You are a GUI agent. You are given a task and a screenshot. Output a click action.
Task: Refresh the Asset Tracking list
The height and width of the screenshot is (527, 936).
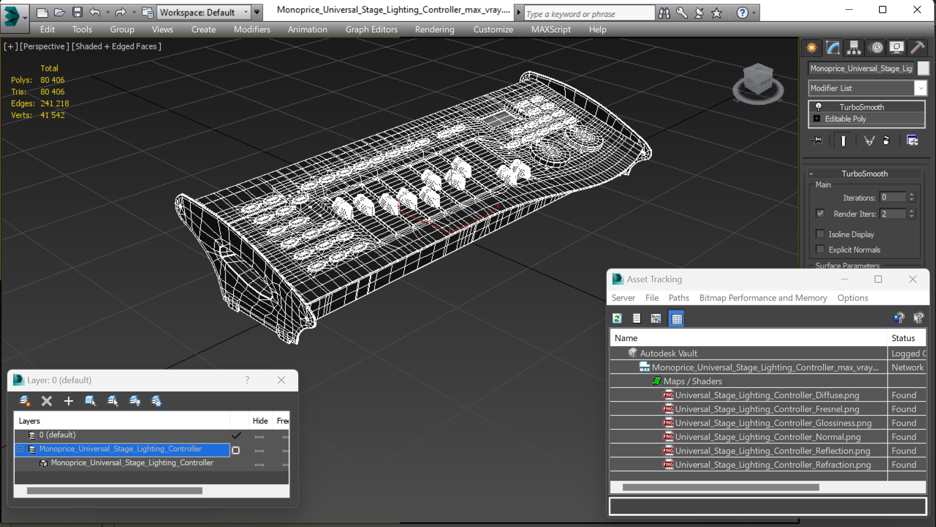617,318
